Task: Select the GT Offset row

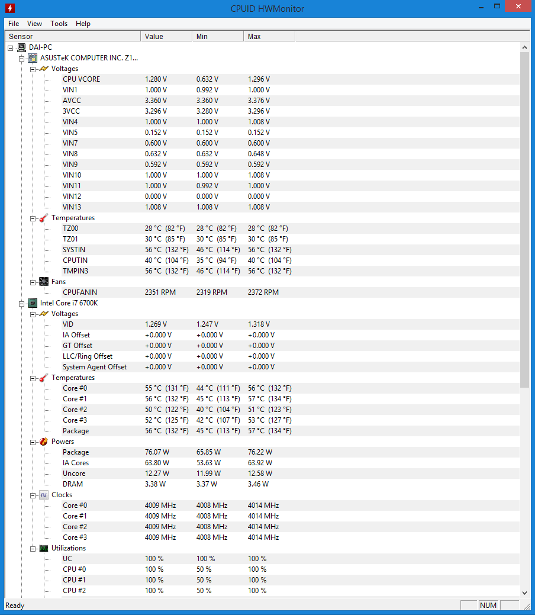Action: (290, 346)
